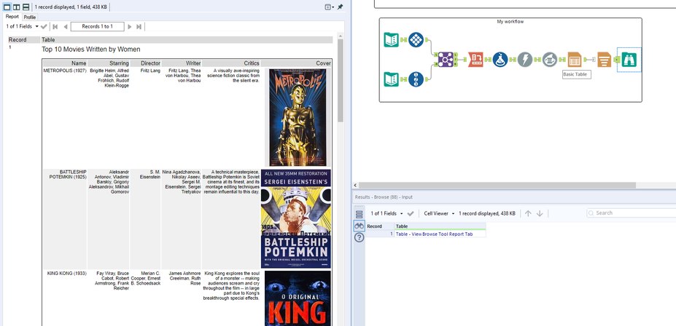Switch to single-pane view layout icon
The height and width of the screenshot is (326, 676).
7,7
